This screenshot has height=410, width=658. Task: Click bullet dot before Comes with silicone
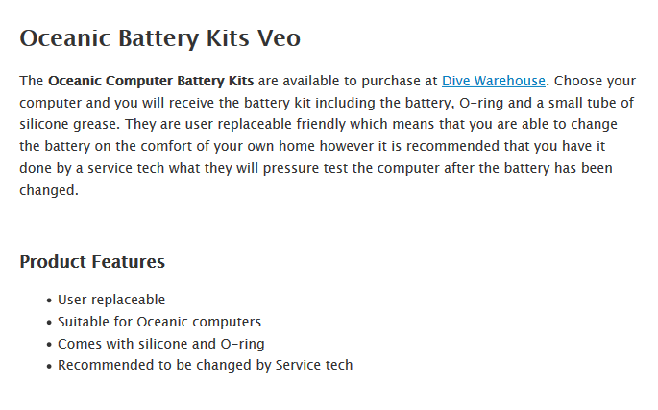(49, 345)
